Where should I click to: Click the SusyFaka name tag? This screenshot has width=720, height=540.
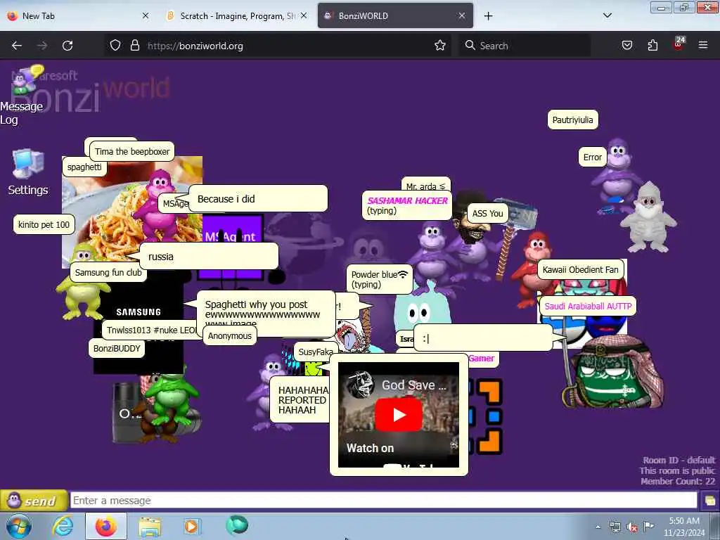(315, 352)
